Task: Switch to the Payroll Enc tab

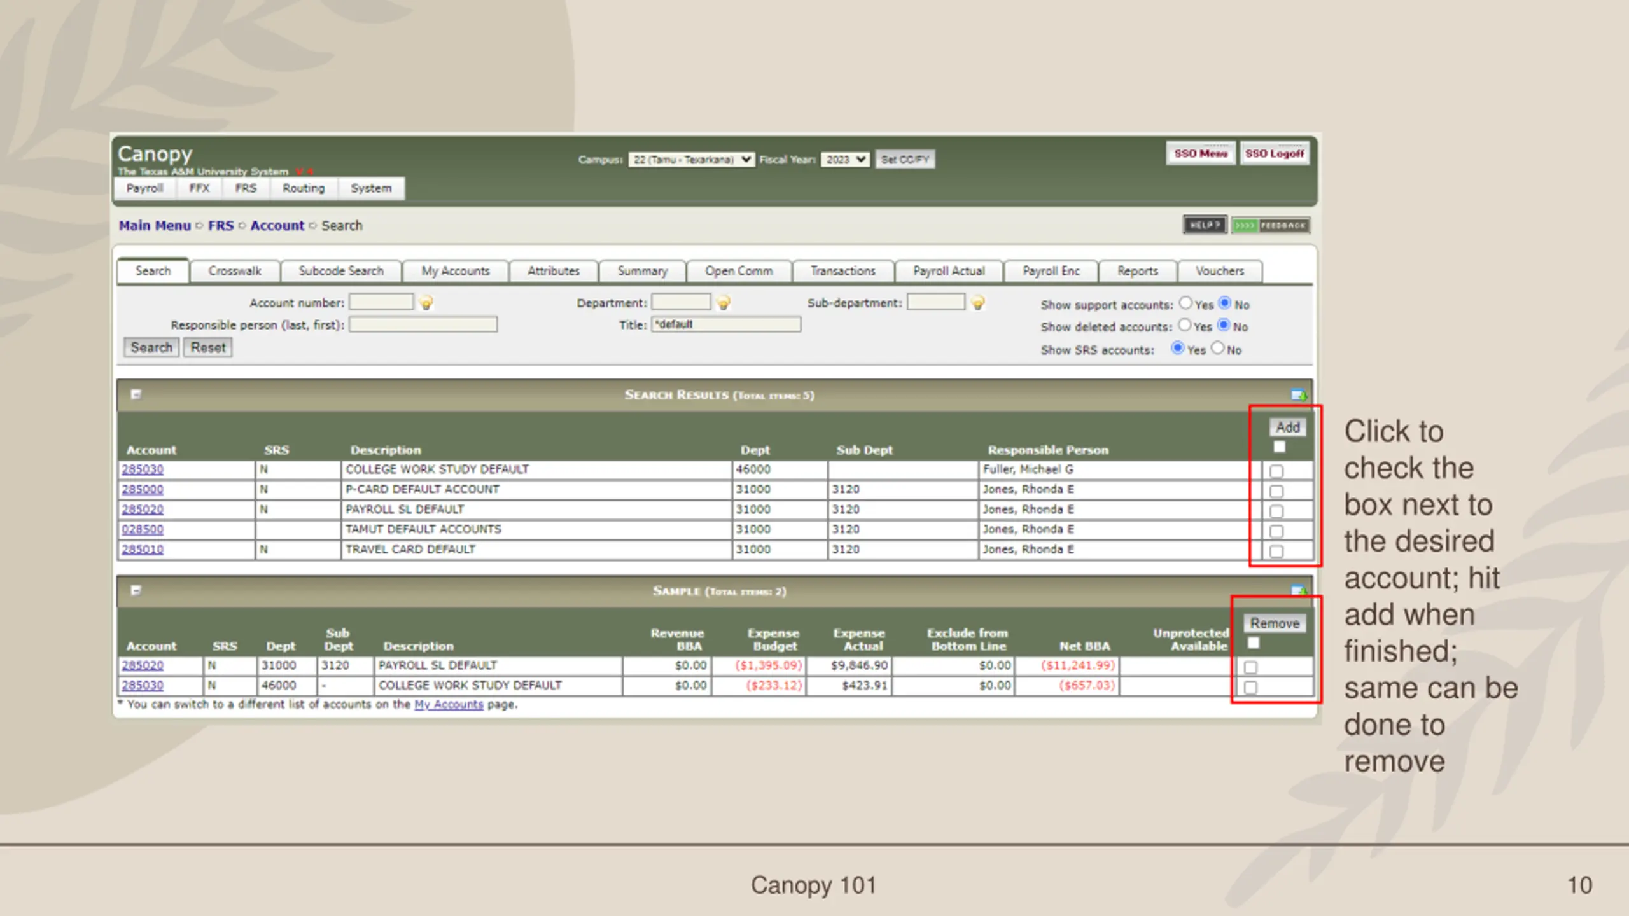Action: tap(1051, 271)
